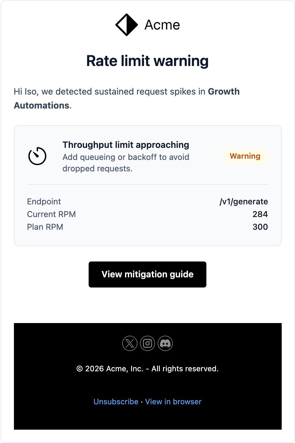
Task: Open the Instagram social icon
Action: click(x=147, y=343)
